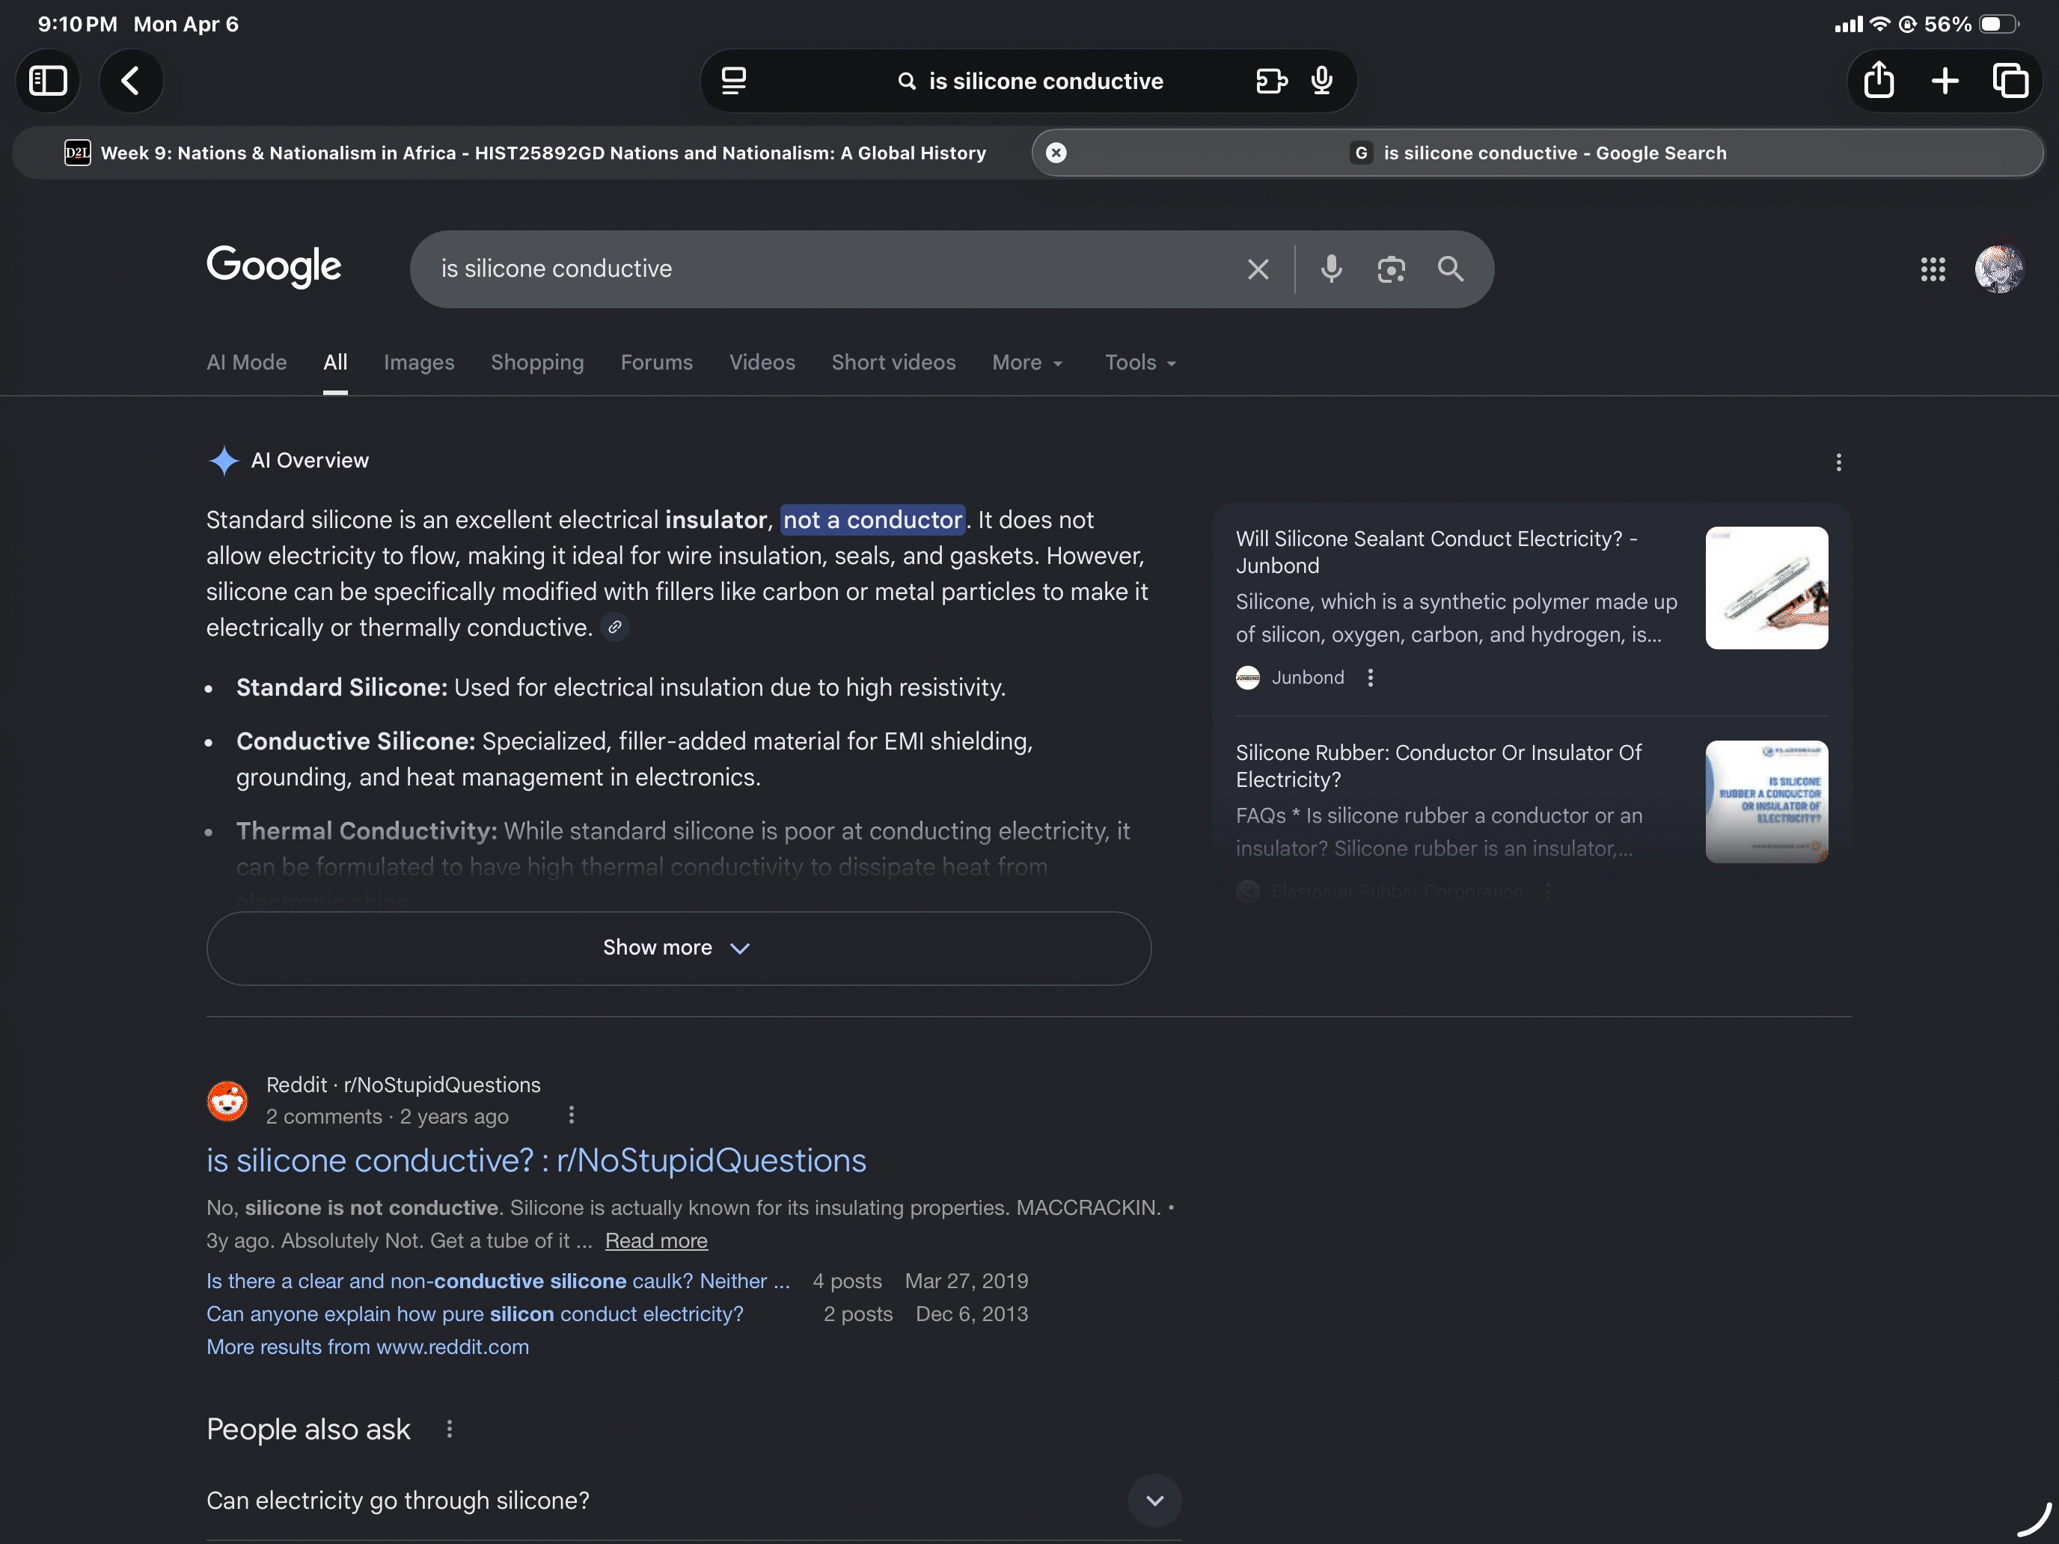Open 'Silicone Rubber: Conductor Or Insulator' source

1438,766
